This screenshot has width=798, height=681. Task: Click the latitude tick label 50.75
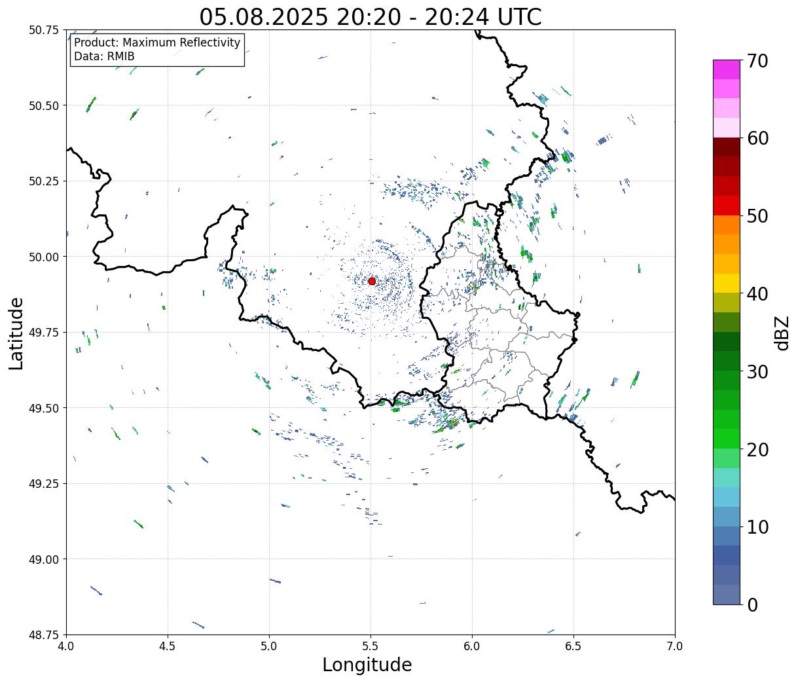(44, 30)
